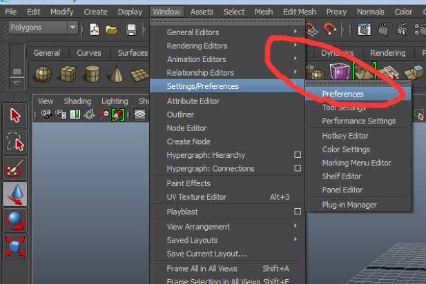Screen dimensions: 426x284
Task: Open Paint Effects window
Action: [x=228, y=183]
